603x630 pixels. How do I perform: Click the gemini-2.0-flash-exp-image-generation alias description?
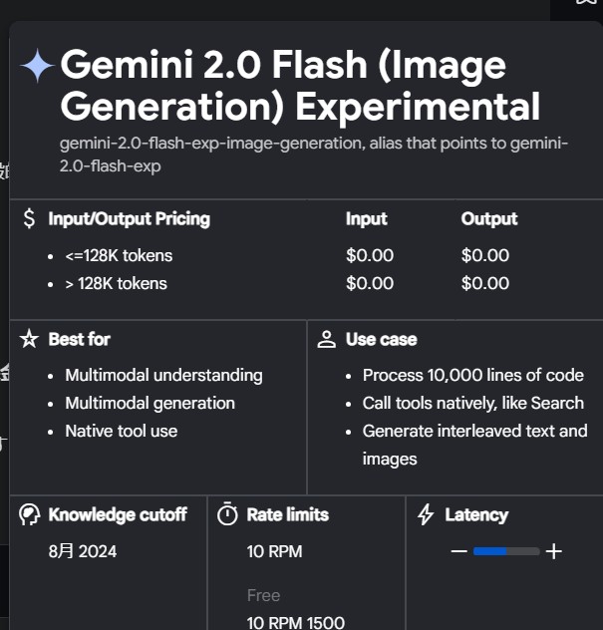314,155
